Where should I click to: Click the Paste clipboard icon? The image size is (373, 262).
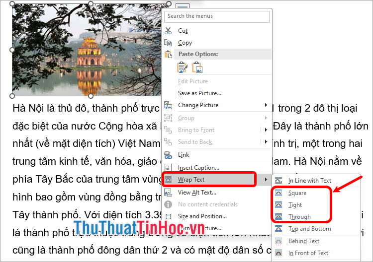pyautogui.click(x=168, y=55)
